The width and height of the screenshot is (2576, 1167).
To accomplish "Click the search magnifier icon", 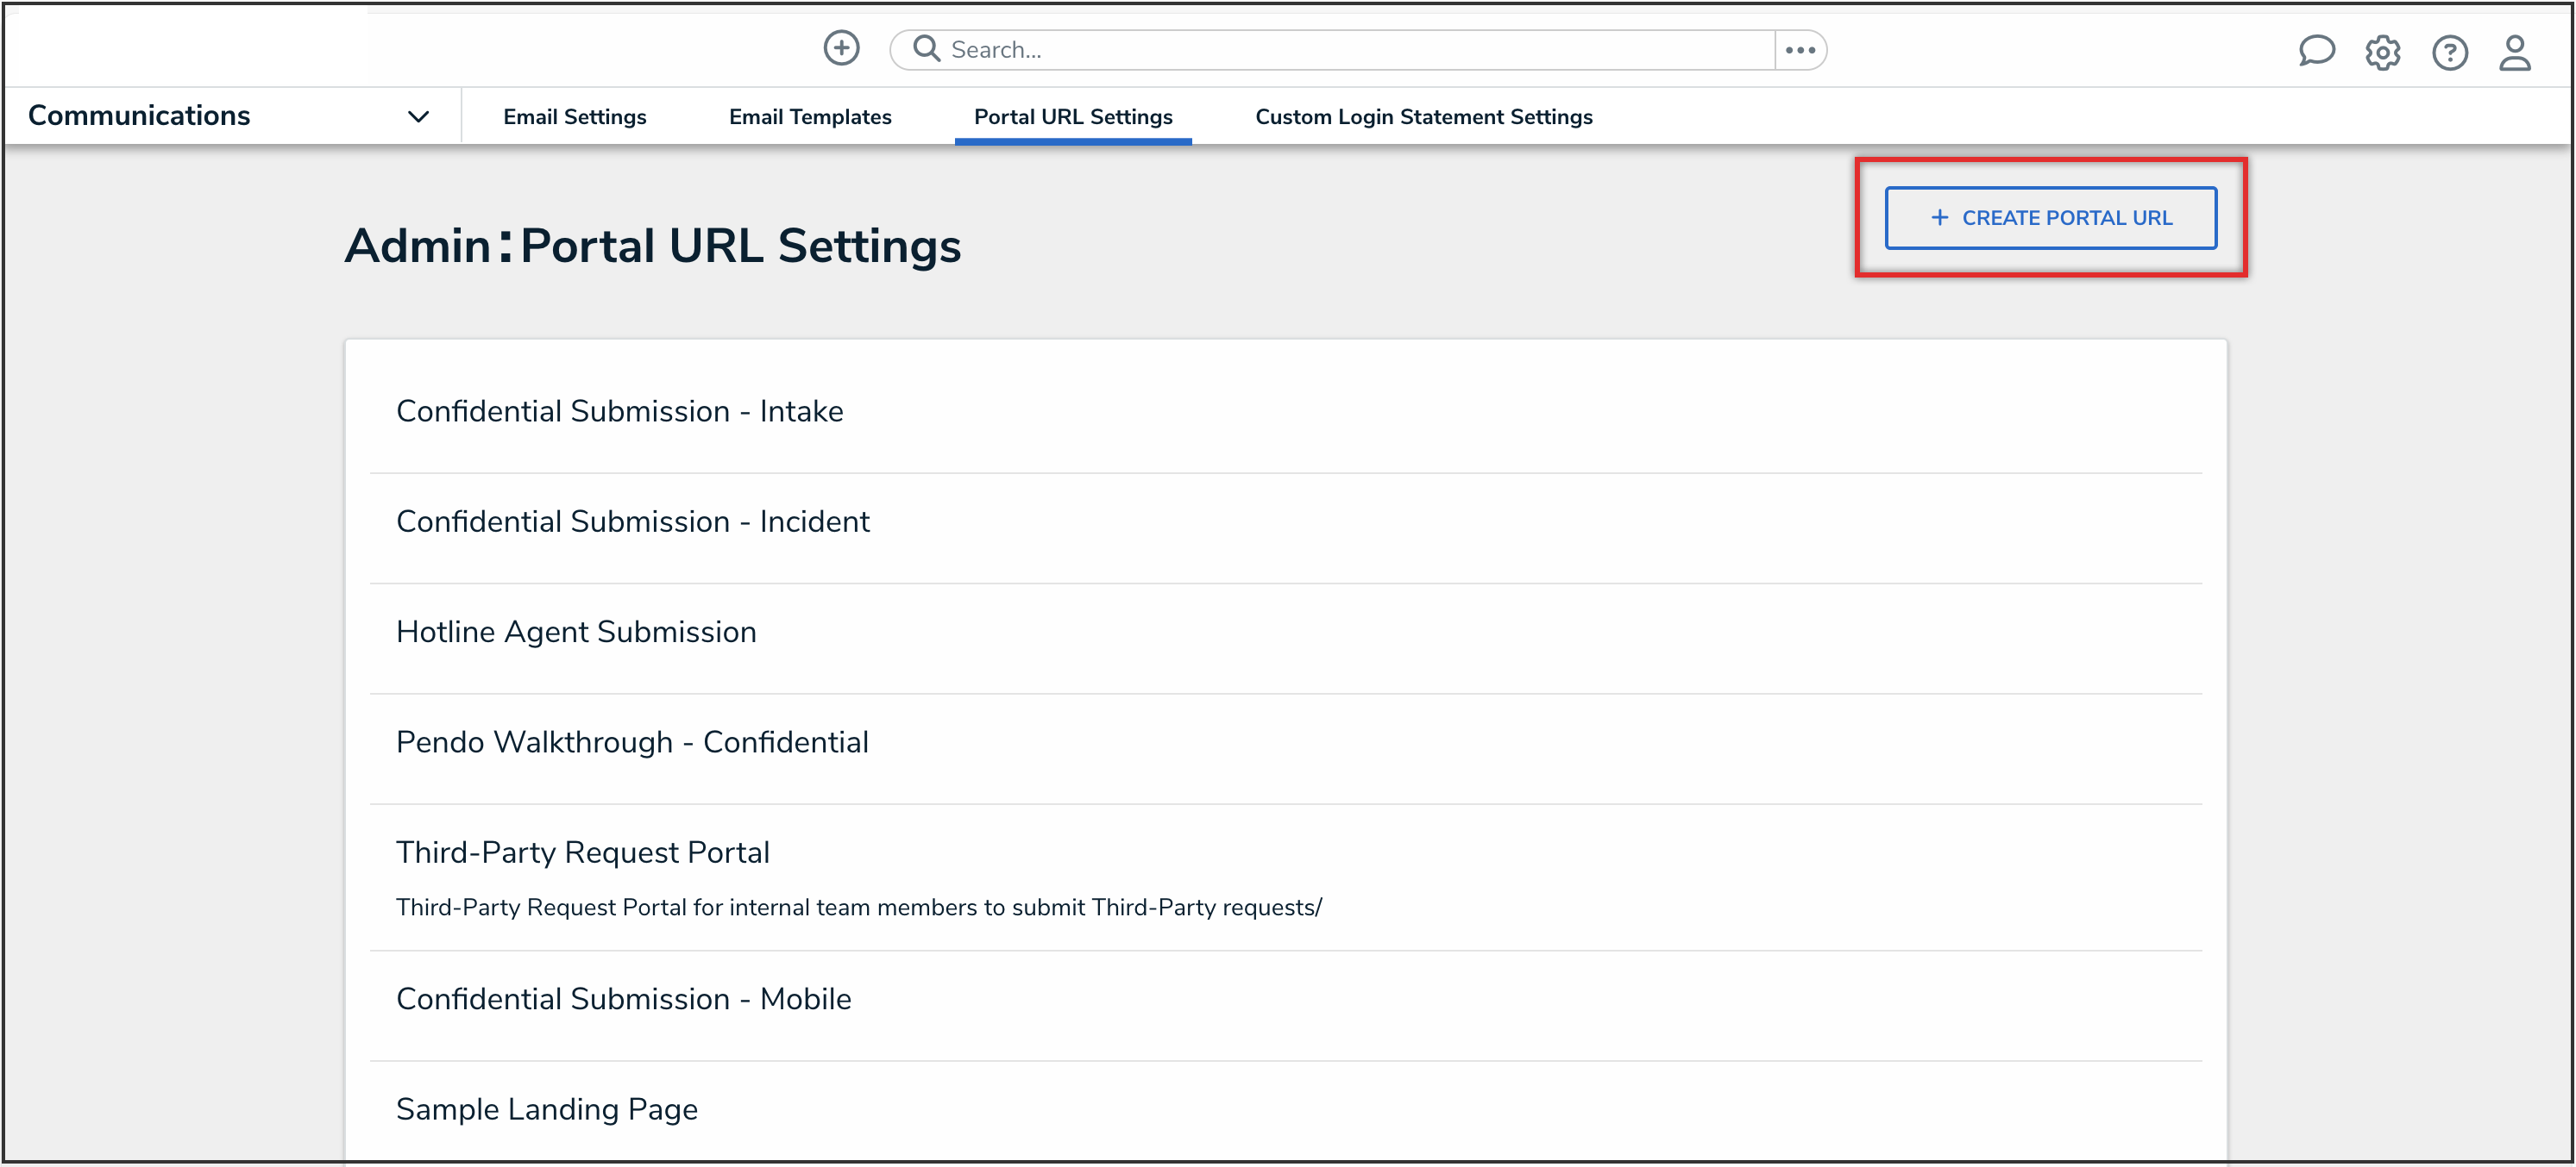I will point(925,48).
